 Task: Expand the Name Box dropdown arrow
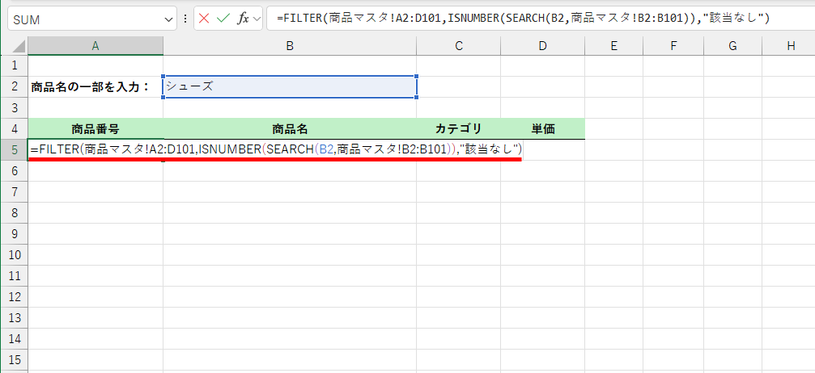168,19
